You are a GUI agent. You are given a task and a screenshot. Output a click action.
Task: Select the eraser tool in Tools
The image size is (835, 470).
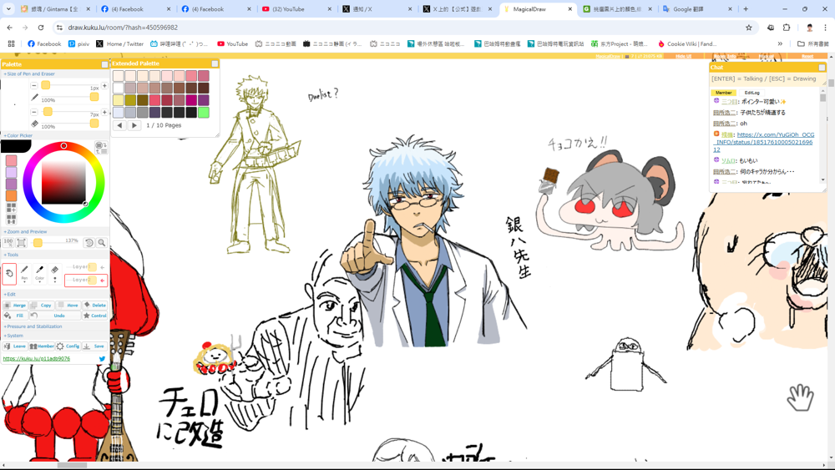point(55,274)
